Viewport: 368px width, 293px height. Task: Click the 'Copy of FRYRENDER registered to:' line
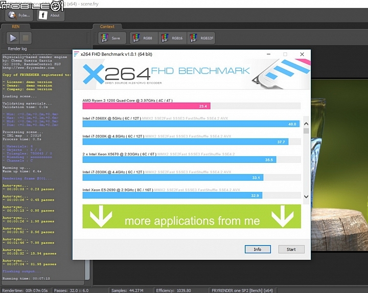[x=36, y=75]
